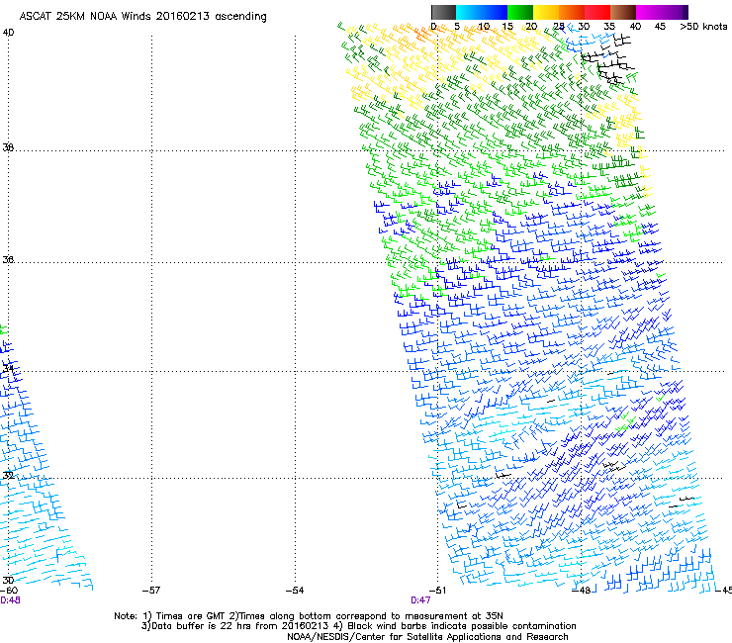Click the latitude label '30'
The width and height of the screenshot is (732, 643).
pos(8,581)
